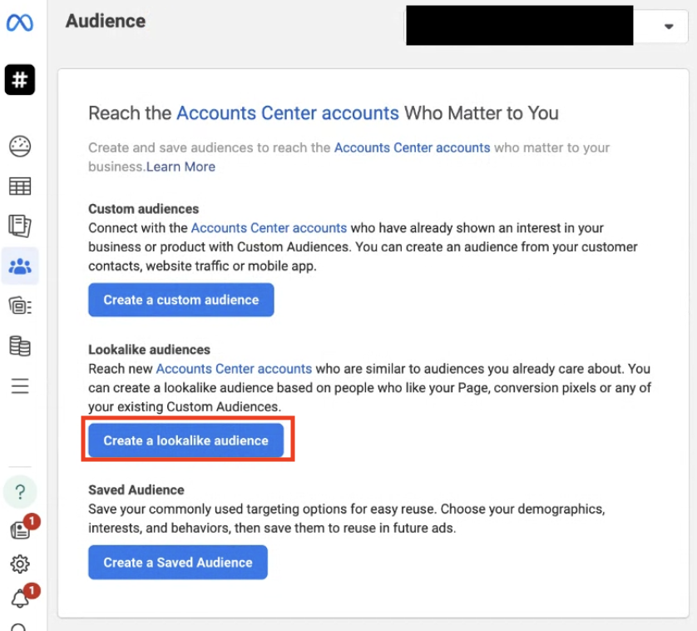Open the hashtag business account icon

(20, 80)
